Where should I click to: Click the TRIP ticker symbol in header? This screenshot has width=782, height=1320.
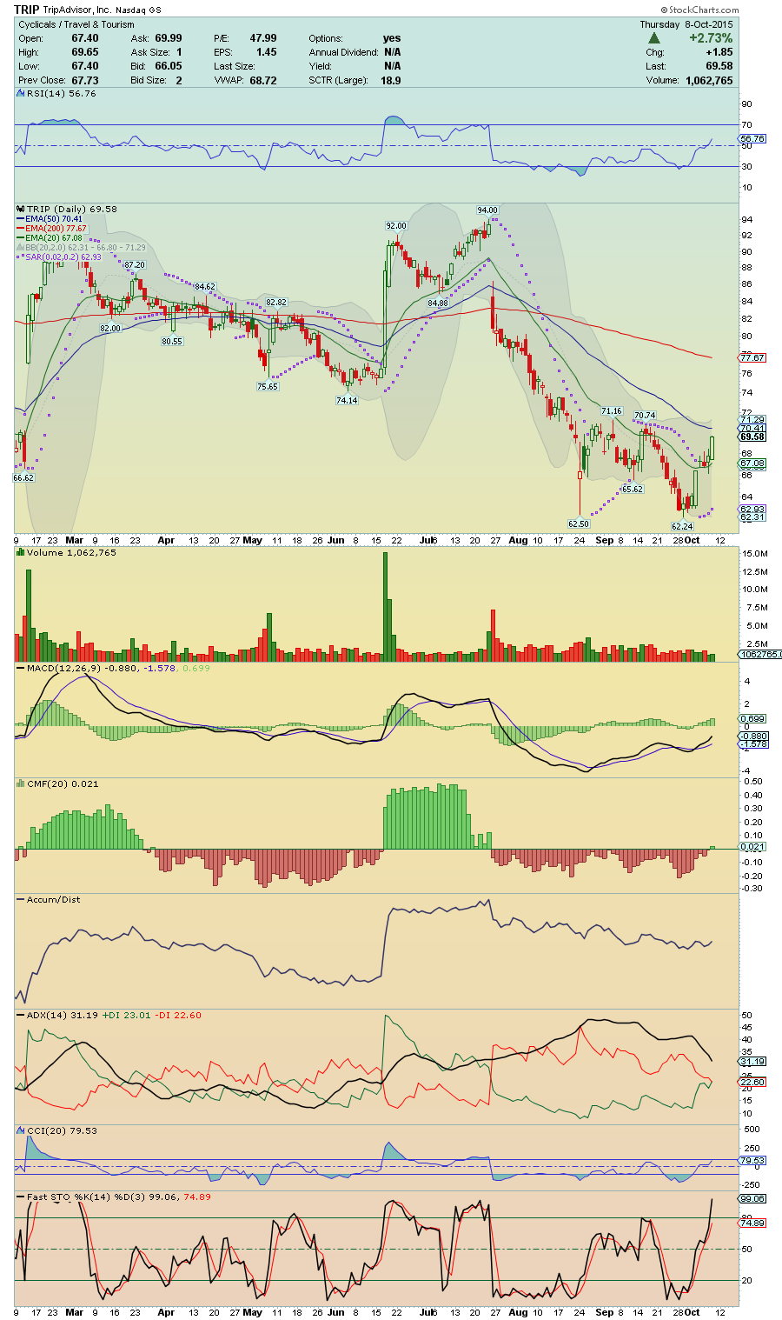[27, 10]
